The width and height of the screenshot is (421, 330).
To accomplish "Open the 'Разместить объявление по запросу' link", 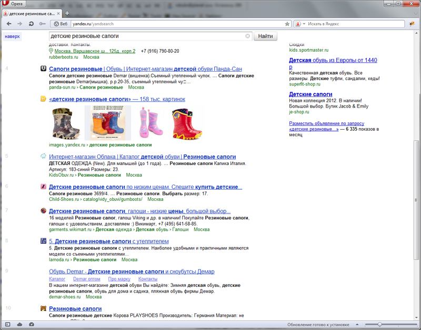I will click(x=326, y=126).
